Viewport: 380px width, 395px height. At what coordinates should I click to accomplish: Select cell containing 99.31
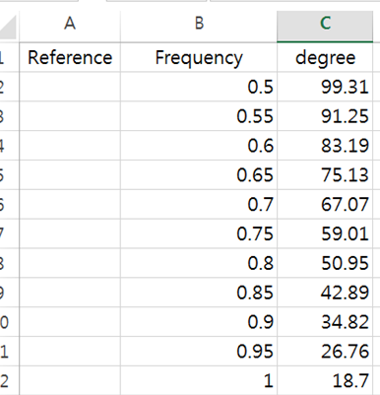coord(325,87)
